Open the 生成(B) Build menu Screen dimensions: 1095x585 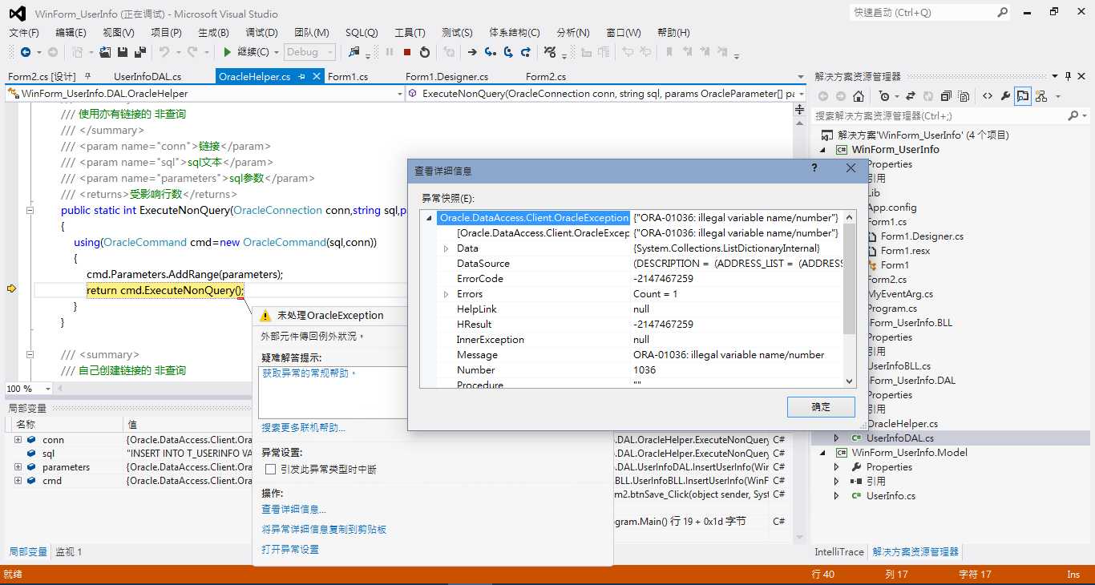213,33
